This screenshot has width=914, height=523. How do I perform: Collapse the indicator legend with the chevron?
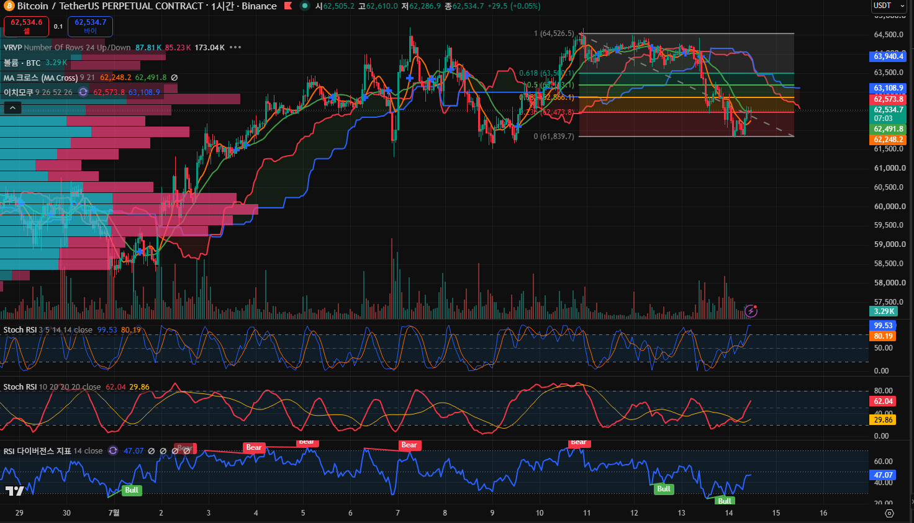pyautogui.click(x=12, y=108)
